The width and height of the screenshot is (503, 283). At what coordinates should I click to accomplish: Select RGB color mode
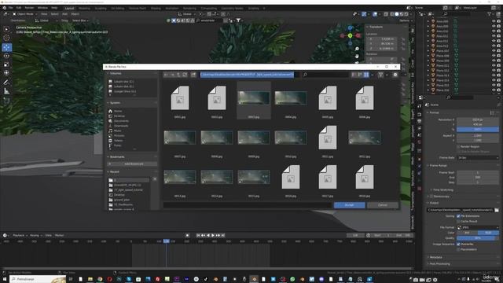(488, 233)
